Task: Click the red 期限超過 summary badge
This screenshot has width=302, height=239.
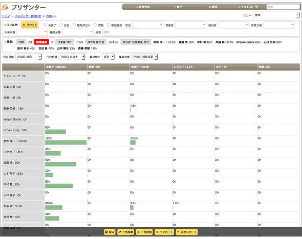Action: (41, 42)
